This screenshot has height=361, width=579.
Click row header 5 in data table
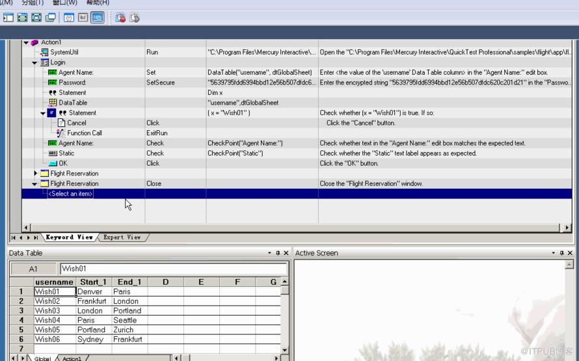pyautogui.click(x=21, y=330)
